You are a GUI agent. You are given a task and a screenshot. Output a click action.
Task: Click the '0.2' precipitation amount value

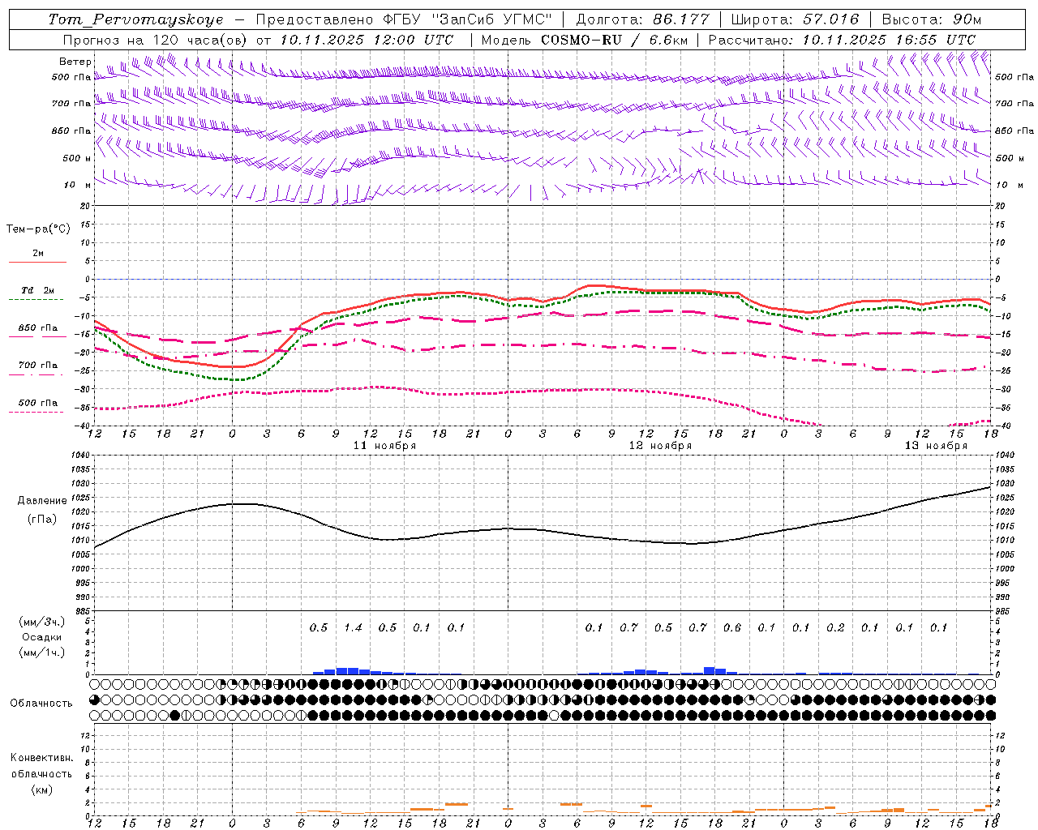(x=835, y=627)
